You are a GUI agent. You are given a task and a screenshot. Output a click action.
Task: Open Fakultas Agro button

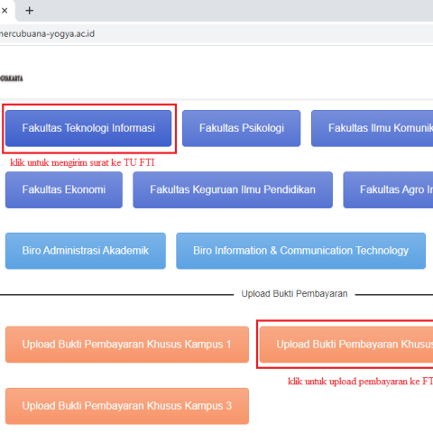coord(388,189)
